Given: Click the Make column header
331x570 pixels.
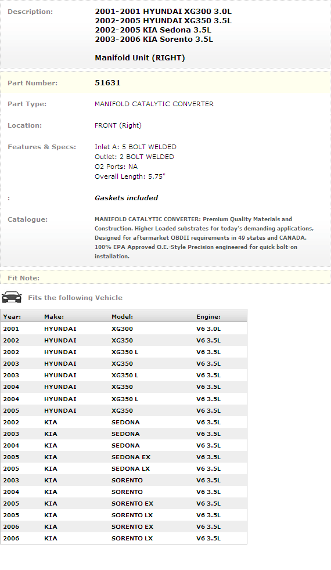Looking at the screenshot, I should [54, 316].
